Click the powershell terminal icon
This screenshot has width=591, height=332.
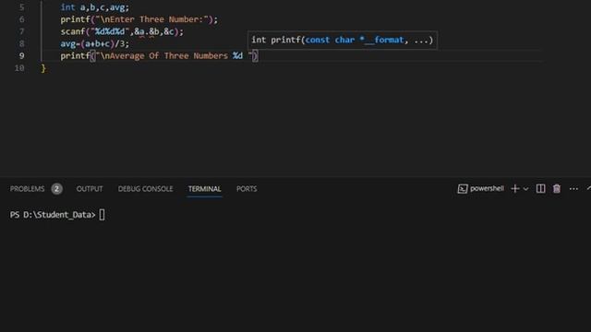(x=463, y=188)
